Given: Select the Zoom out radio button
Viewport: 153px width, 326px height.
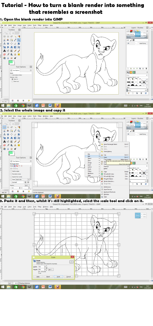Looking at the screenshot, I should click(12, 81).
